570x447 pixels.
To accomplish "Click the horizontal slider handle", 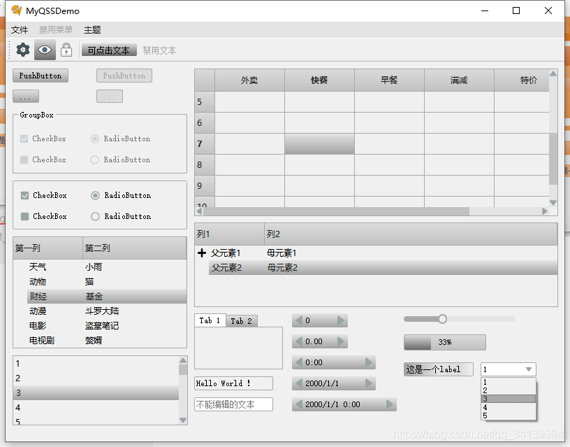I will [442, 319].
